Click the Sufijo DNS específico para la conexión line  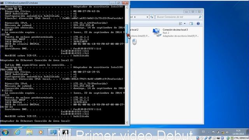pos(38,65)
